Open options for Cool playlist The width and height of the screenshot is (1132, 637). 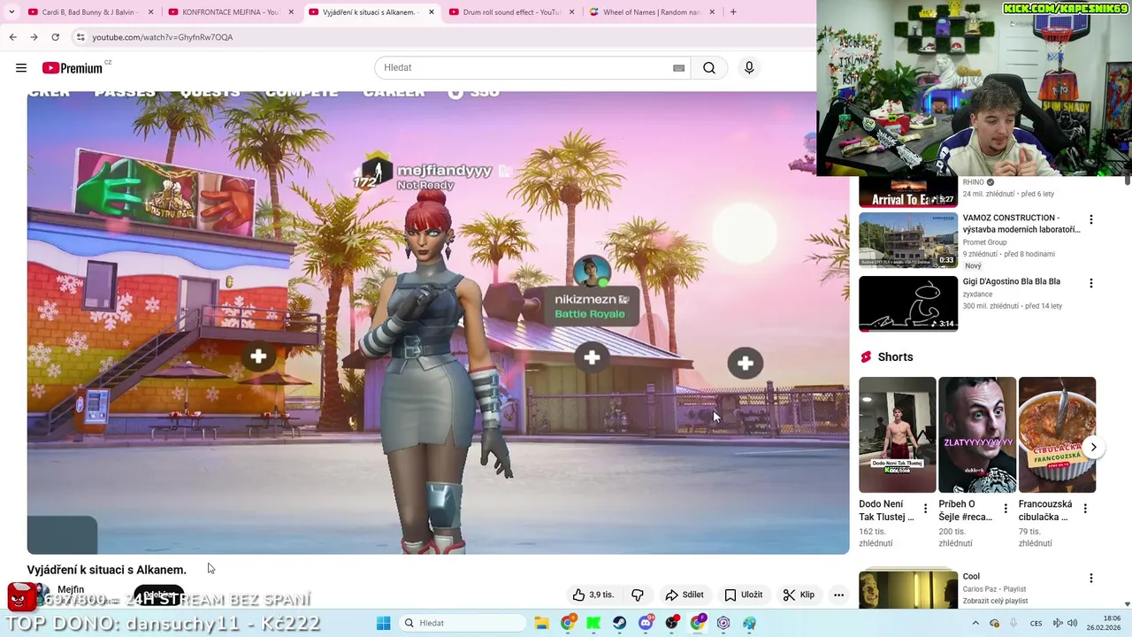[1090, 578]
